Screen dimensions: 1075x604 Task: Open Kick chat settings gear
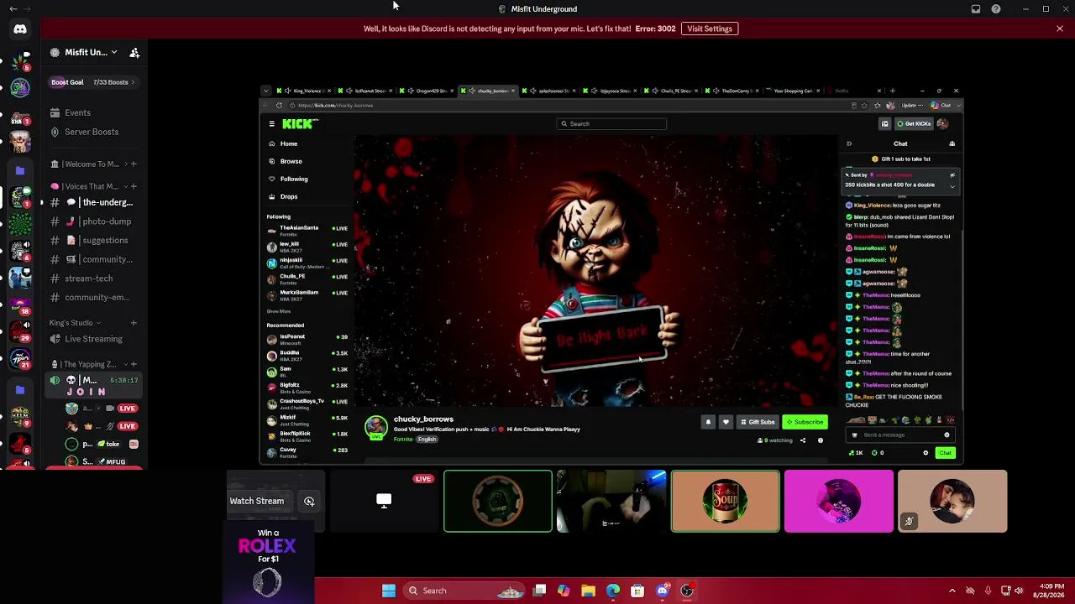[x=926, y=453]
